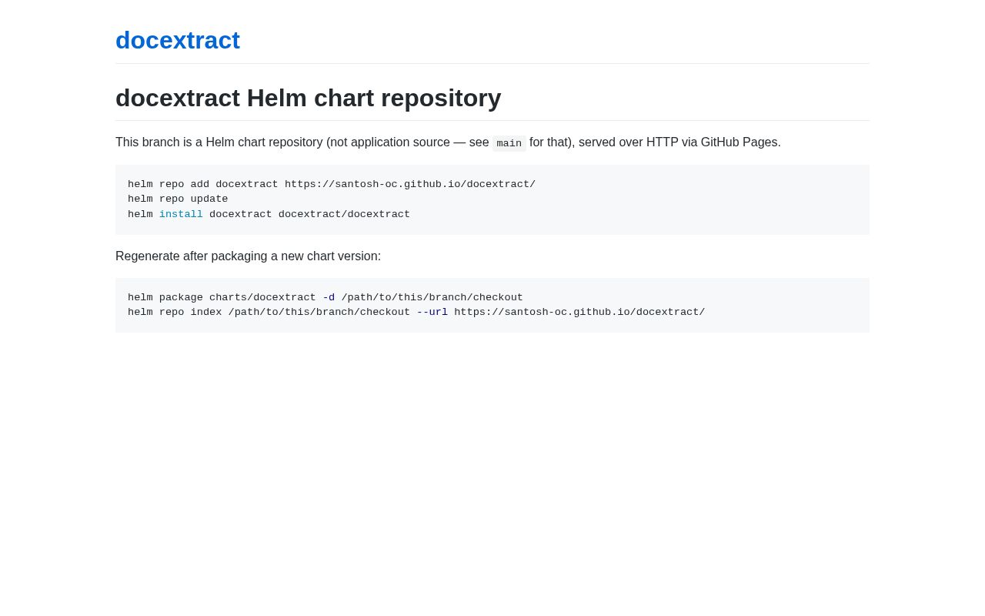Image resolution: width=985 pixels, height=616 pixels.
Task: Click the 'This branch is a Helm chart repository' paragraph
Action: coord(448,142)
